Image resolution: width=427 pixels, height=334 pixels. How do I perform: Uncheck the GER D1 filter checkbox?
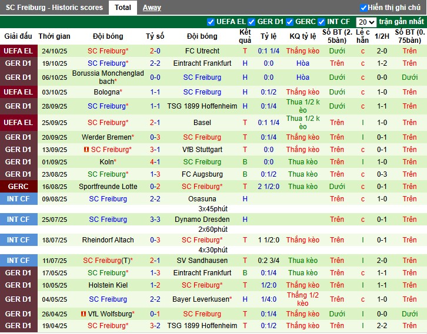[251, 22]
